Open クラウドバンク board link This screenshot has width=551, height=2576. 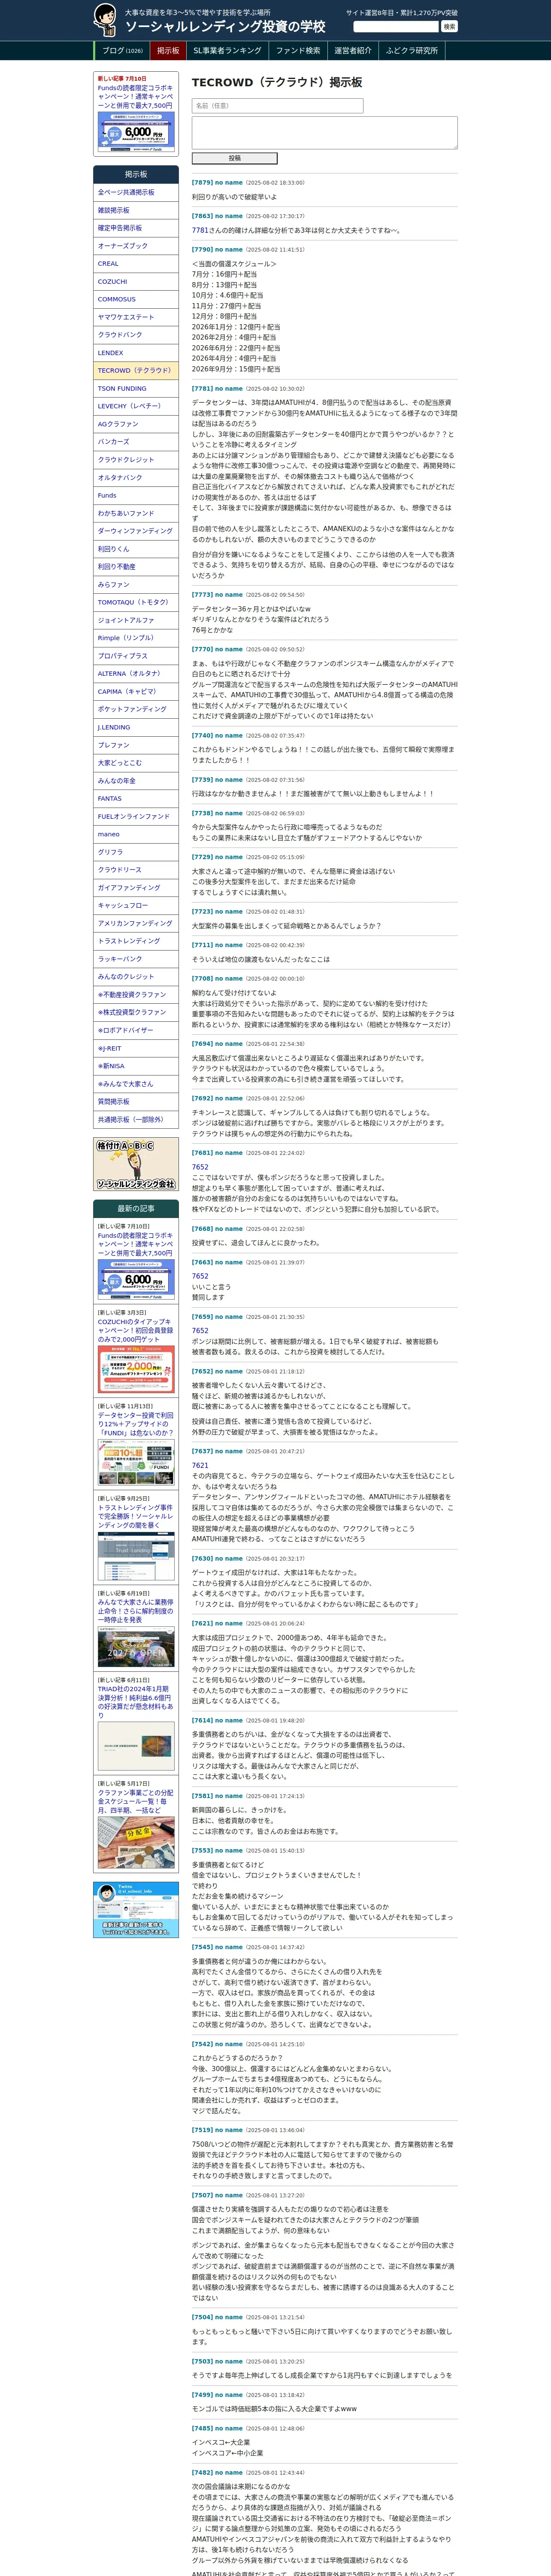pos(136,335)
